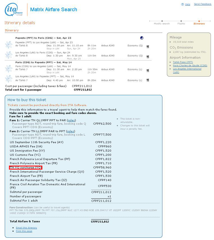
Task: Click 'US Customs Fee (YC)' line
Action: [x=25, y=155]
